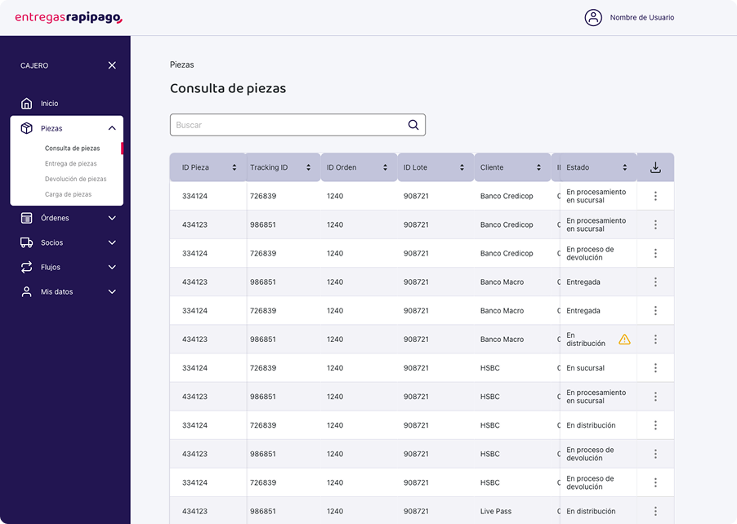Viewport: 737px width, 524px height.
Task: Expand the Mis datos menu chevron
Action: tap(112, 291)
